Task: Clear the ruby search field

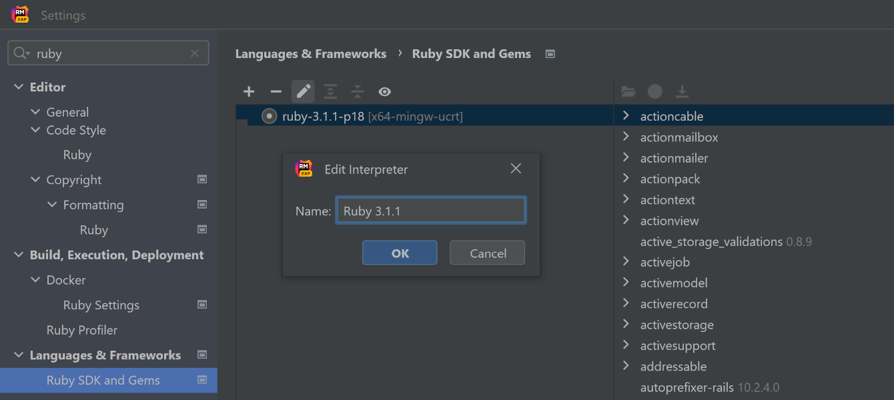Action: pos(195,53)
